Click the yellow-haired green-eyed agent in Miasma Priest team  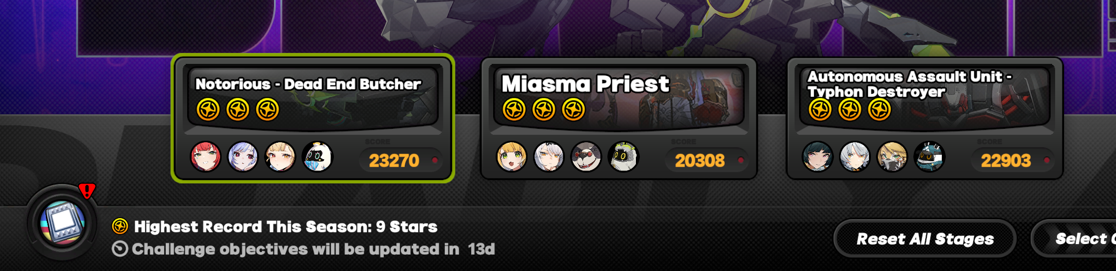(512, 157)
